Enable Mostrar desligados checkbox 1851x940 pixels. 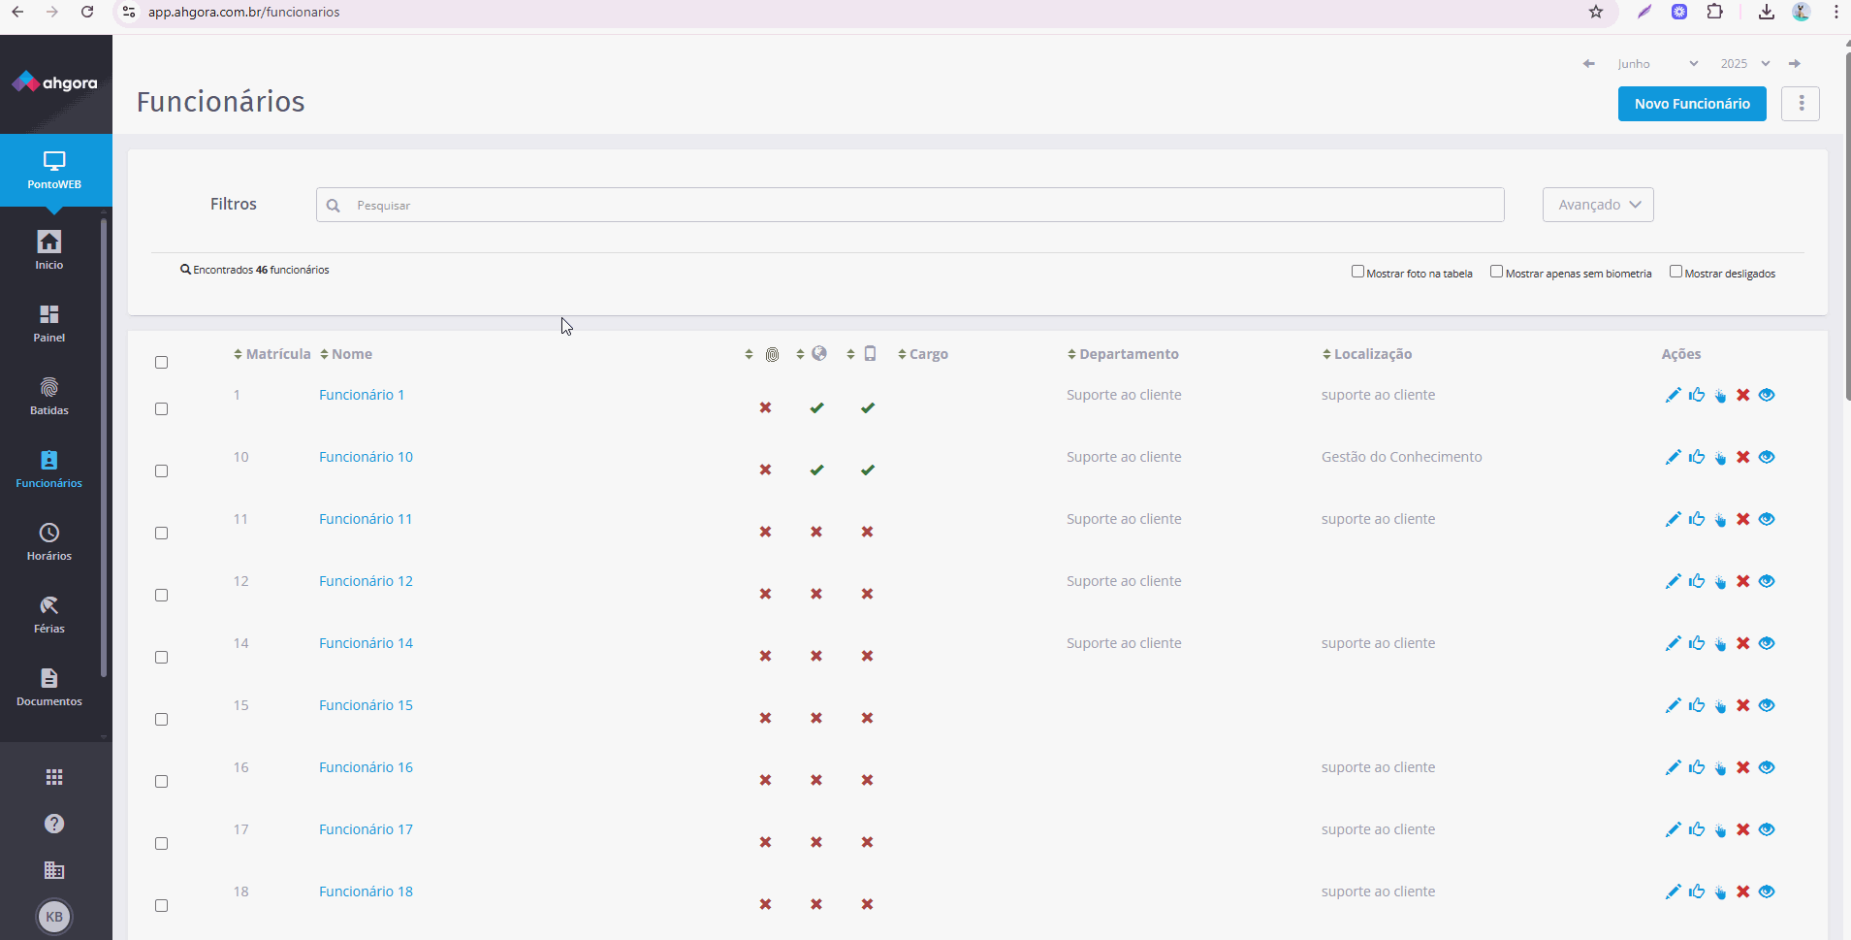tap(1675, 272)
